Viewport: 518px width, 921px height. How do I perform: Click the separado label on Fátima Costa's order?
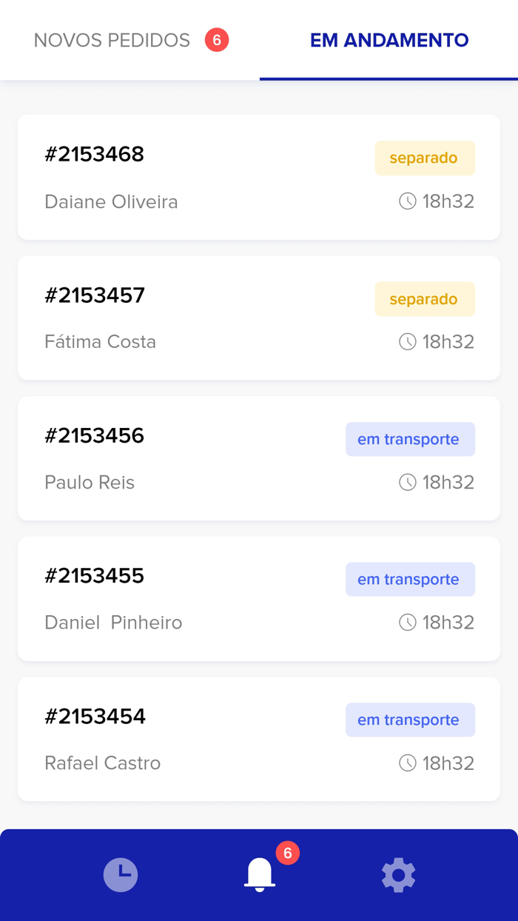pyautogui.click(x=425, y=298)
